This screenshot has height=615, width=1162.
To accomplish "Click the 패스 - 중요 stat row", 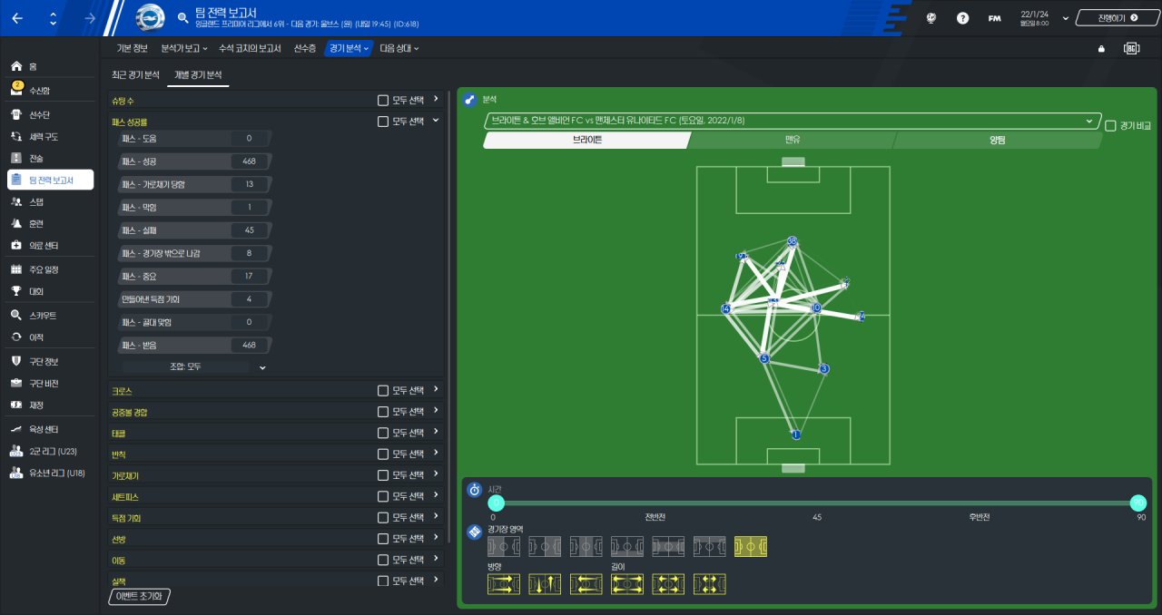I will [x=195, y=276].
